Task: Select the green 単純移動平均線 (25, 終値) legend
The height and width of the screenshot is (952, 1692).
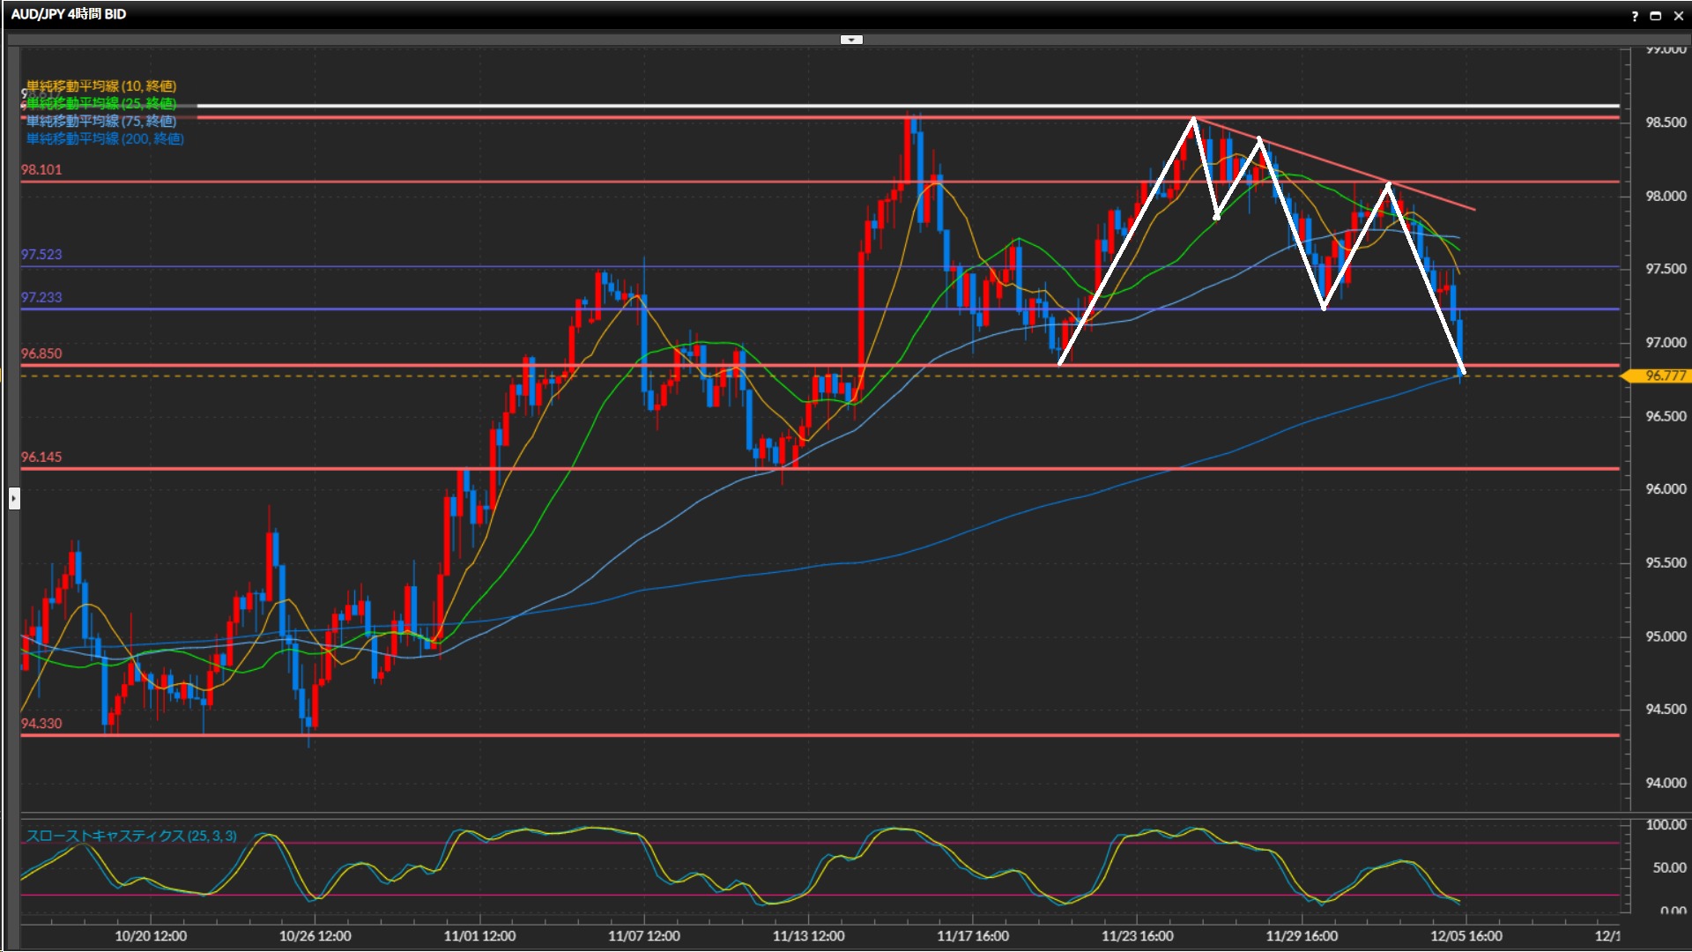Action: [101, 103]
